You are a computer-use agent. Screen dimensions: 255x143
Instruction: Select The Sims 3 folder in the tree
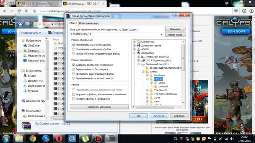(160, 90)
